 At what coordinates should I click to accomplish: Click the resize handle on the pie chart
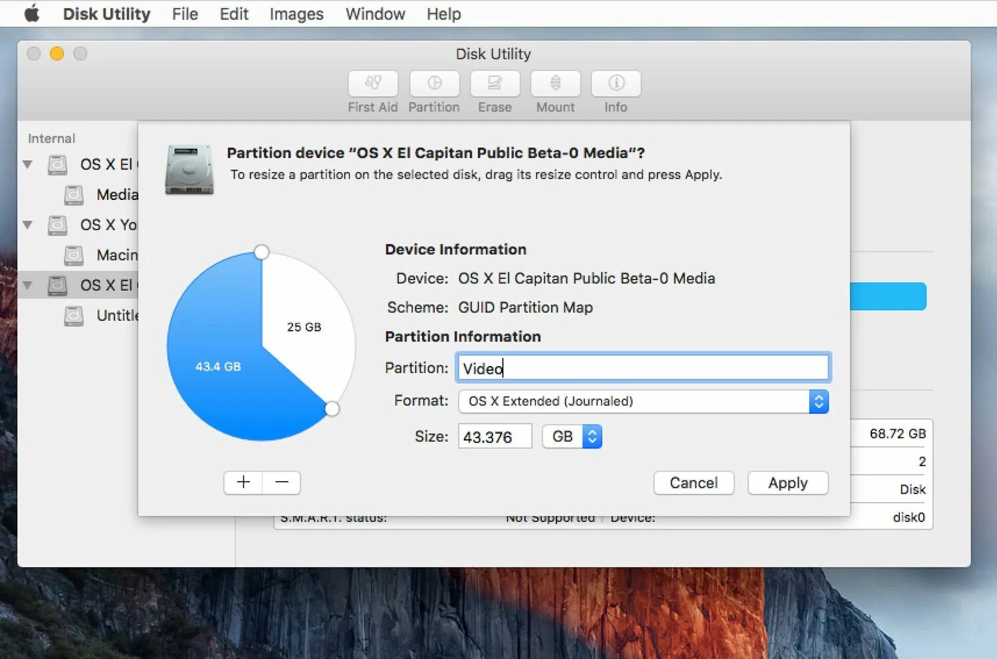[x=332, y=409]
